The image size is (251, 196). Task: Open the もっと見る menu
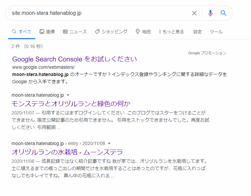(171, 32)
